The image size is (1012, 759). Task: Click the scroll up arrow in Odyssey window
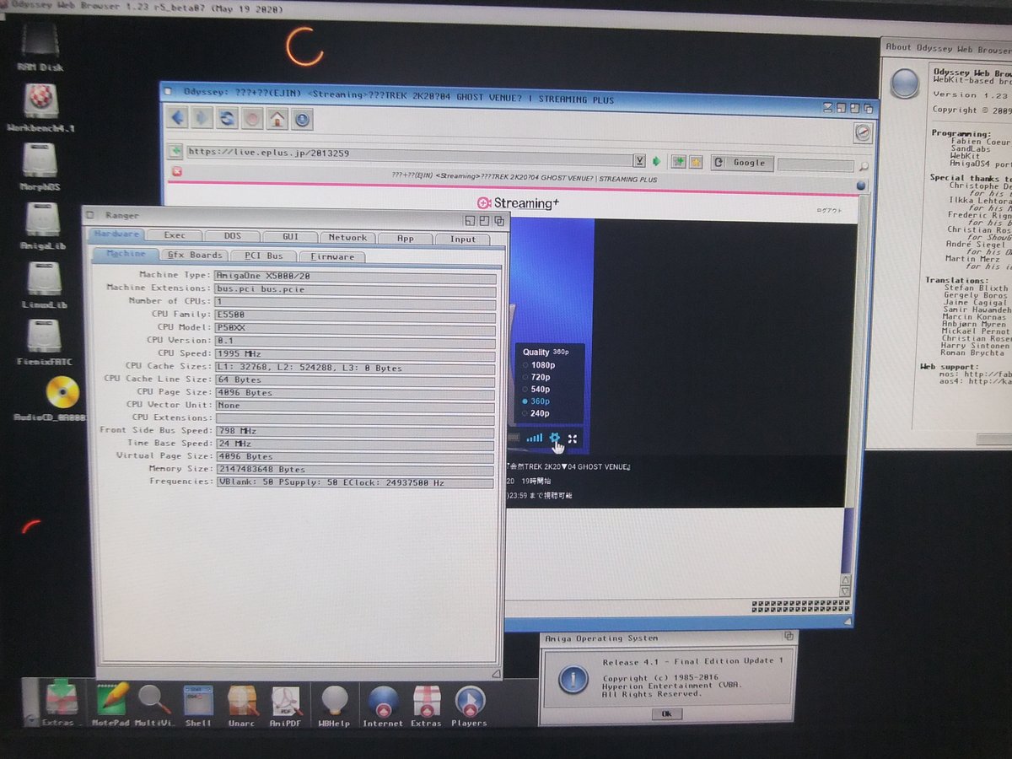(x=846, y=581)
